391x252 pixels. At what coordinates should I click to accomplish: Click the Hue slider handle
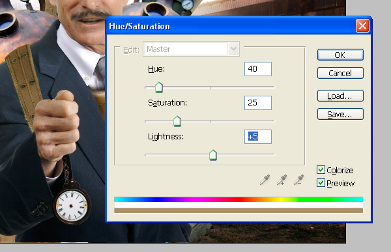[x=159, y=87]
